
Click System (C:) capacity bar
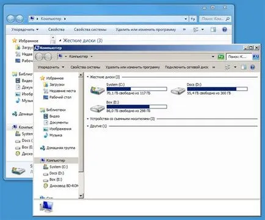[137, 89]
